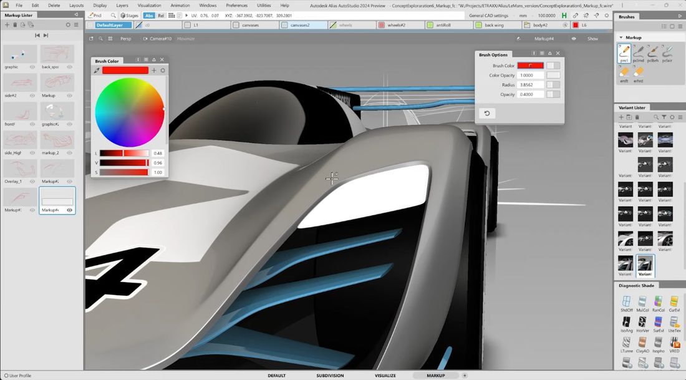The image size is (686, 380).
Task: Click the reset button in Brush Options
Action: point(487,113)
